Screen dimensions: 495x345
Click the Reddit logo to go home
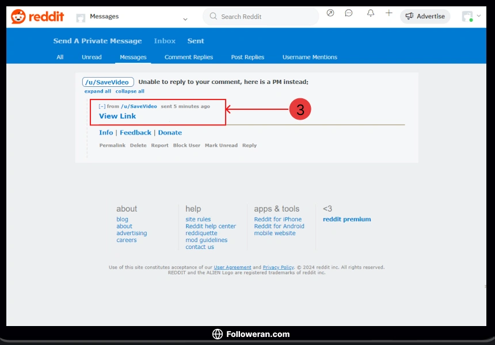(37, 17)
